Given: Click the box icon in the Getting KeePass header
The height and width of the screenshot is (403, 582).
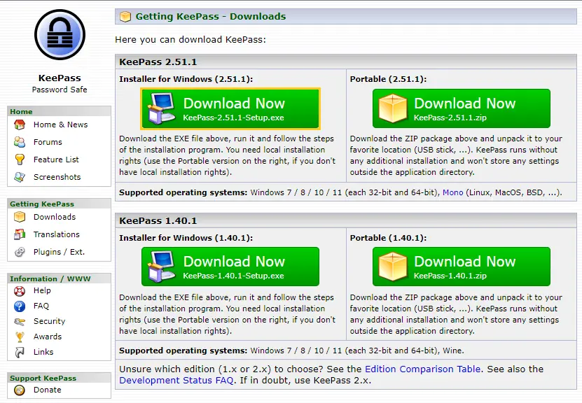Looking at the screenshot, I should click(125, 16).
